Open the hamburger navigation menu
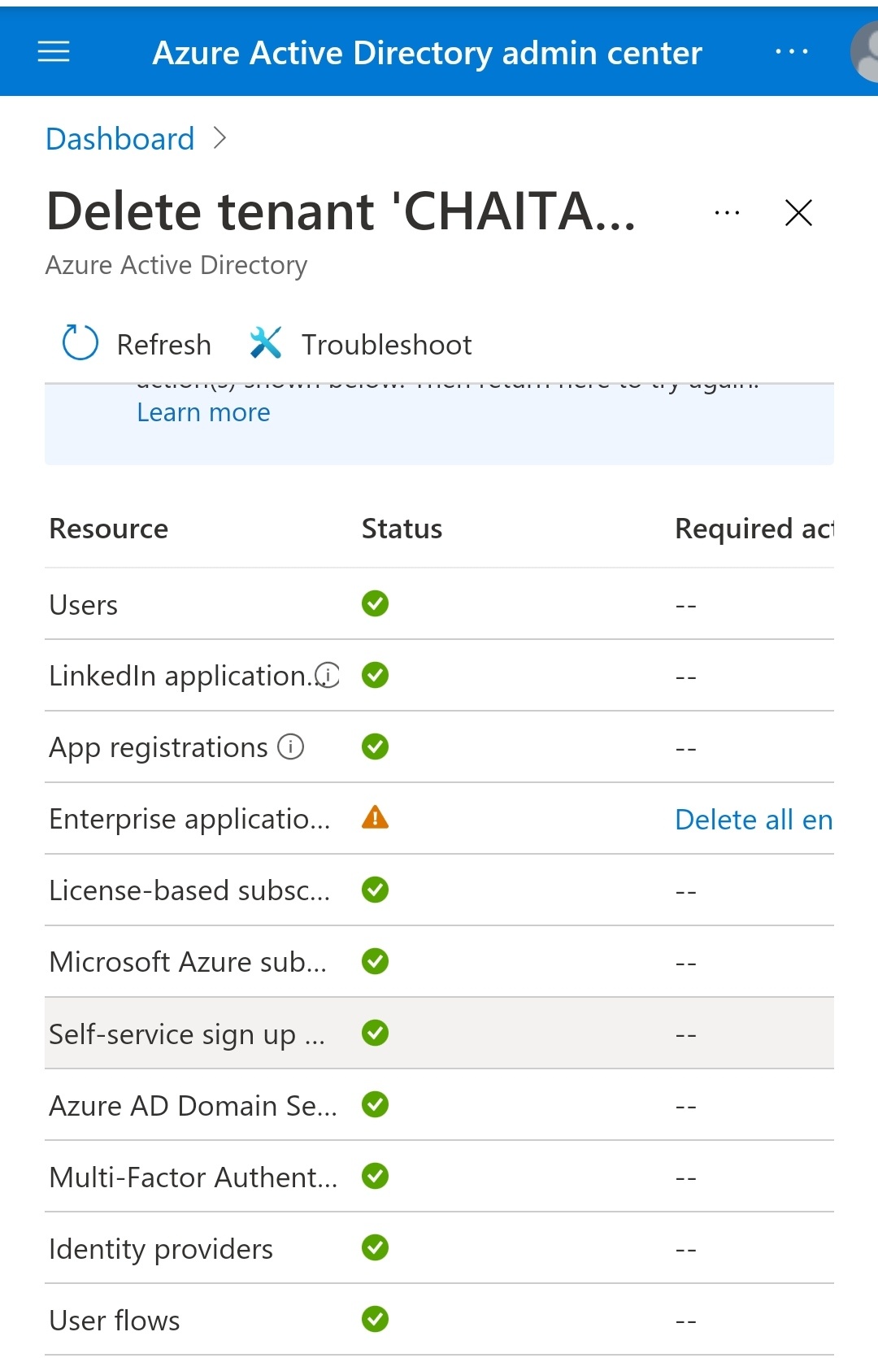878x1358 pixels. pos(54,52)
